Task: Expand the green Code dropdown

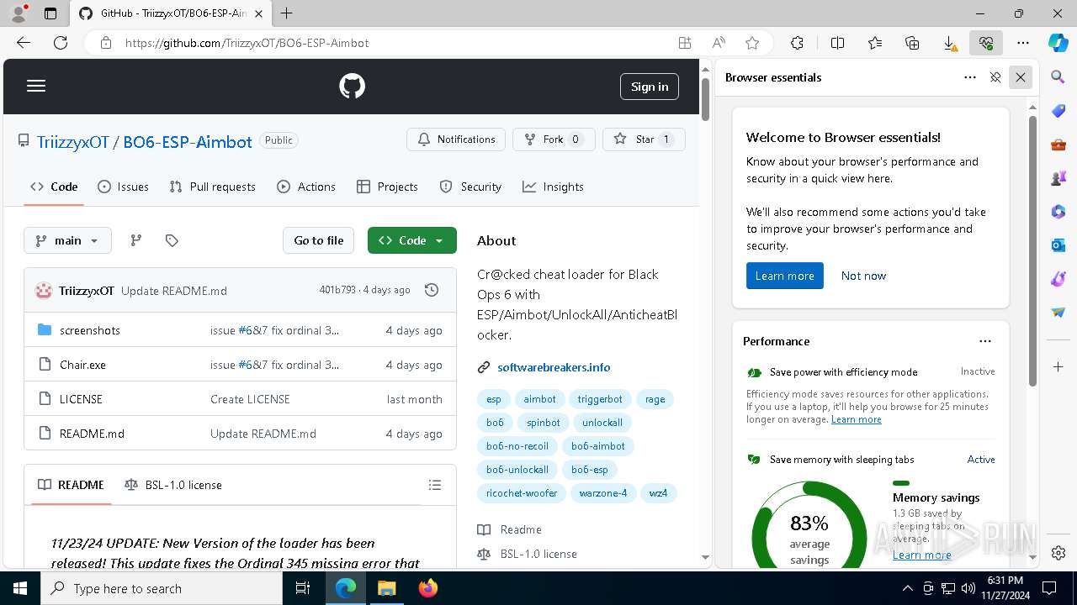Action: 412,240
